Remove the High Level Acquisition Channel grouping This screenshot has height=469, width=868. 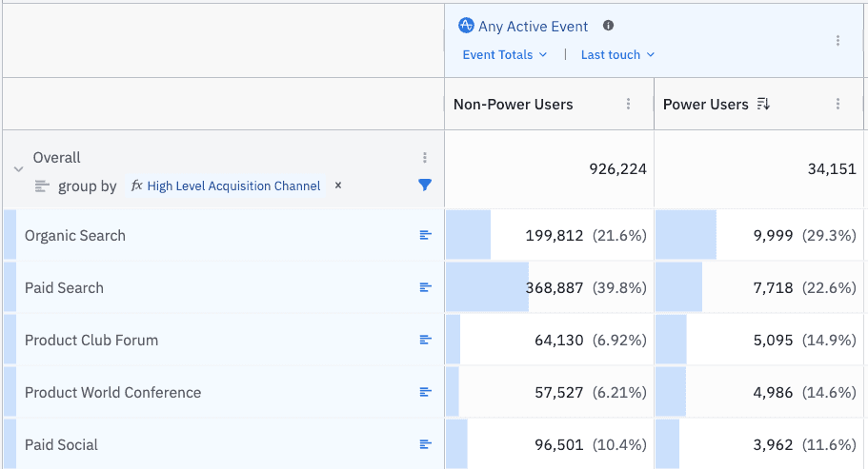tap(337, 186)
